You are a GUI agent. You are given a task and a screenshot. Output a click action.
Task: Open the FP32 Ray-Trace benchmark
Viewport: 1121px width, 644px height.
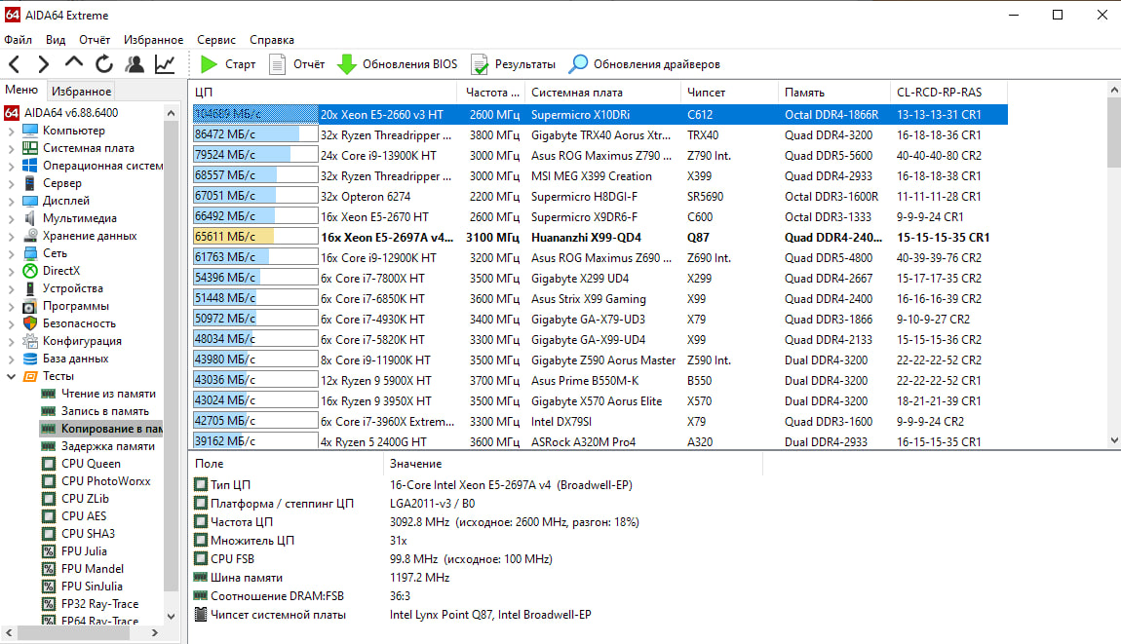(100, 604)
